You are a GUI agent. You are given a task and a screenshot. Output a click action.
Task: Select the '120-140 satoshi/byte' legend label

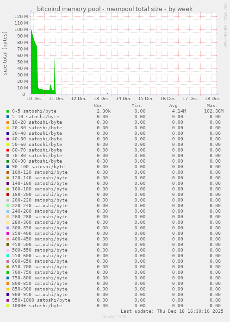(40, 177)
